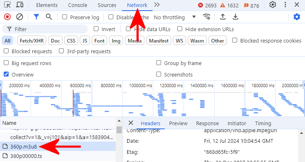Open DevTools settings gear icon
Image resolution: width=305 pixels, height=162 pixels.
pyautogui.click(x=273, y=4)
